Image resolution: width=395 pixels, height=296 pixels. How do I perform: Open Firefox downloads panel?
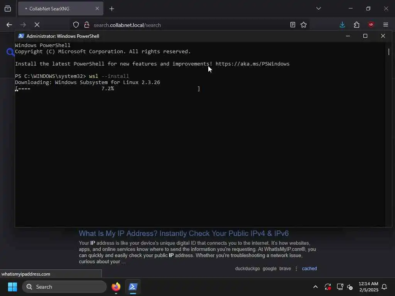[342, 25]
